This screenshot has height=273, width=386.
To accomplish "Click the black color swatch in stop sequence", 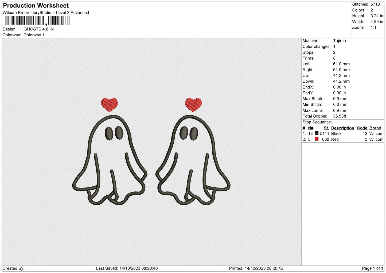I will point(317,133).
